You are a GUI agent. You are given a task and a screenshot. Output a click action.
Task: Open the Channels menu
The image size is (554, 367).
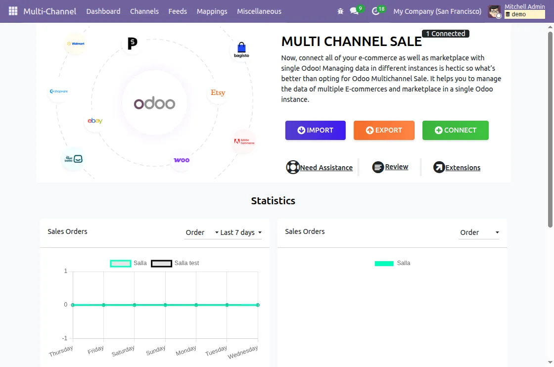point(144,11)
